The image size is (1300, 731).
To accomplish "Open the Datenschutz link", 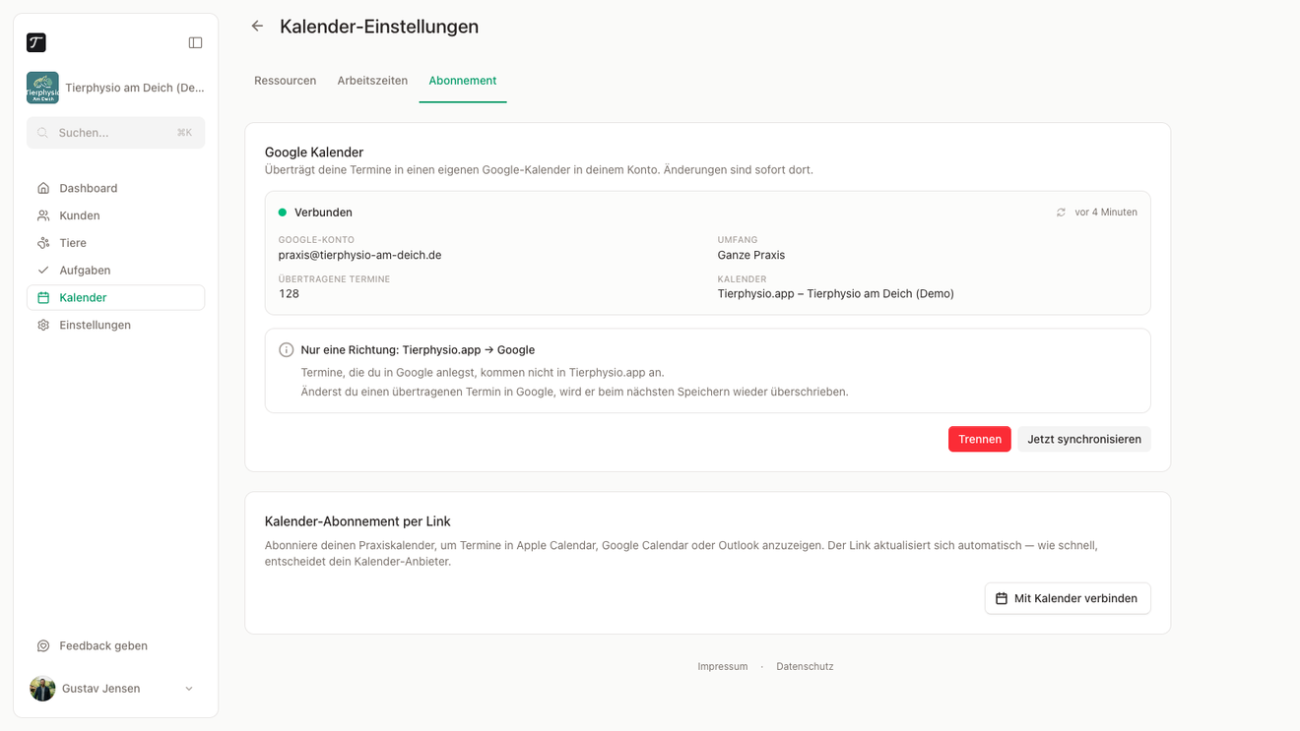I will pyautogui.click(x=805, y=667).
